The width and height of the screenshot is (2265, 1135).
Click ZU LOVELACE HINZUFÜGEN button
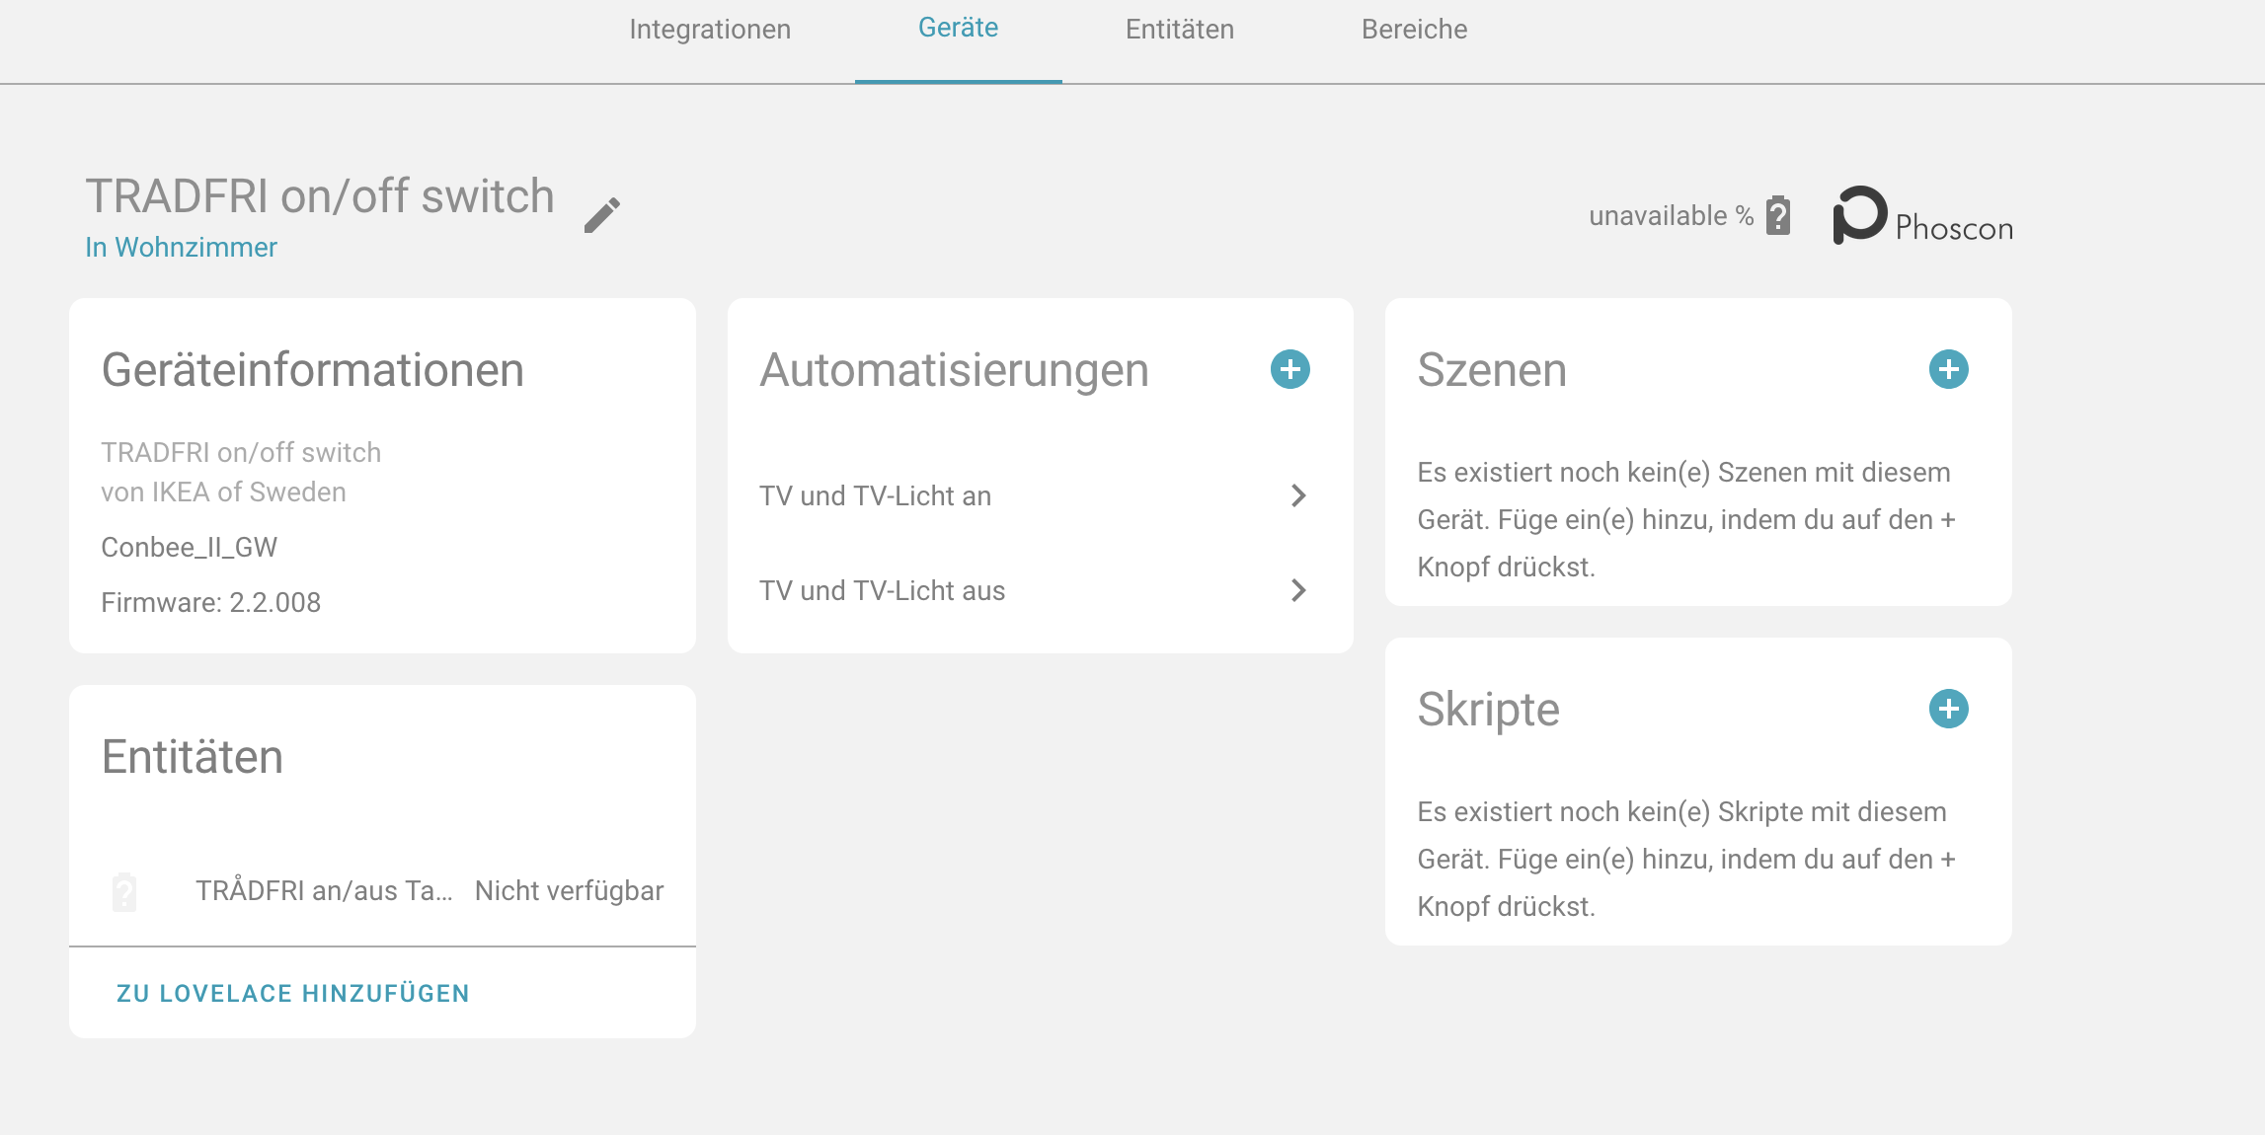[x=293, y=993]
